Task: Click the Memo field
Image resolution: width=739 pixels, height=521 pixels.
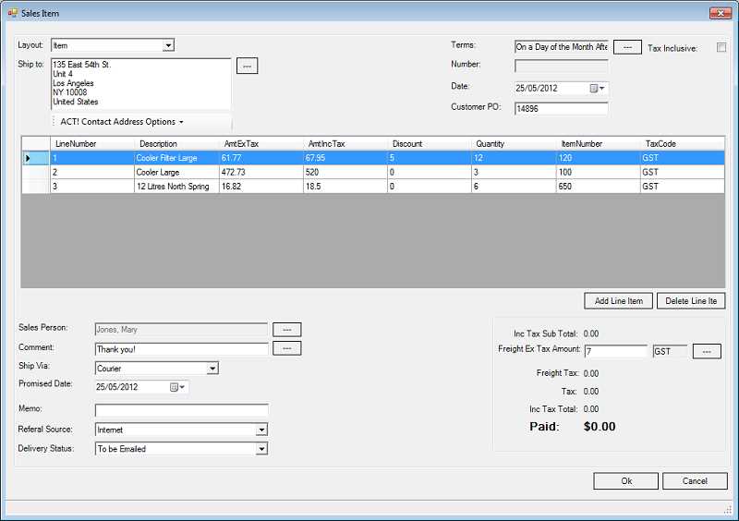Action: pyautogui.click(x=181, y=410)
